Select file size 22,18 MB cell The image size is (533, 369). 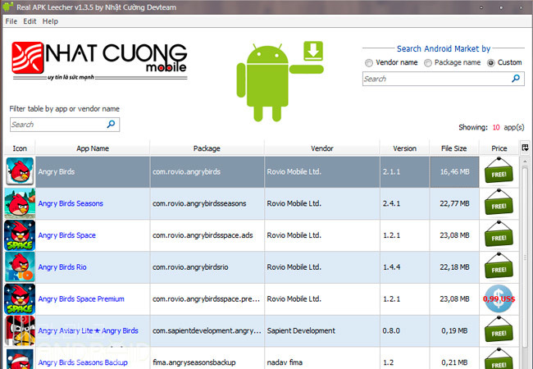pyautogui.click(x=454, y=267)
